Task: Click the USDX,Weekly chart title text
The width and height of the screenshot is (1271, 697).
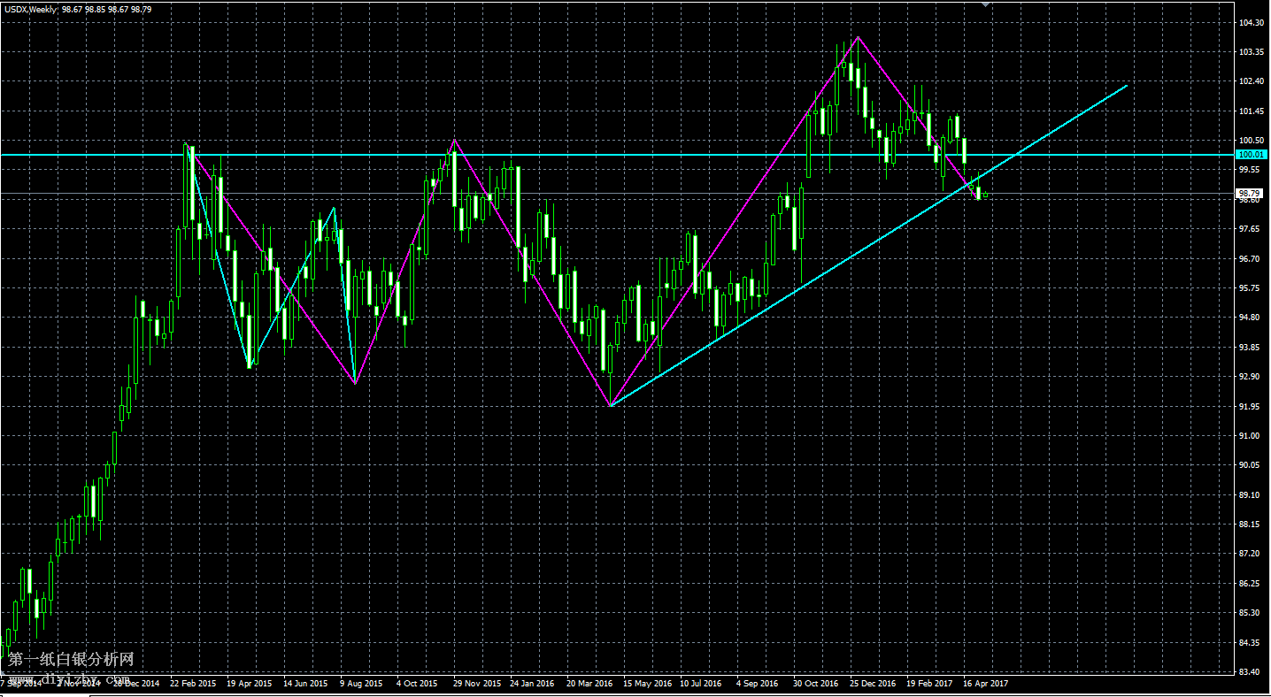Action: 29,9
